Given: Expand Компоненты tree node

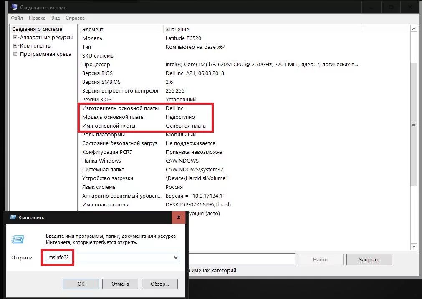Looking at the screenshot, I should pyautogui.click(x=15, y=46).
